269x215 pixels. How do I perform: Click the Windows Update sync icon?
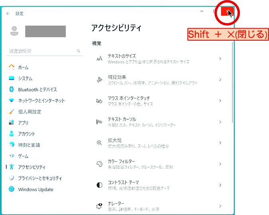tap(12, 190)
